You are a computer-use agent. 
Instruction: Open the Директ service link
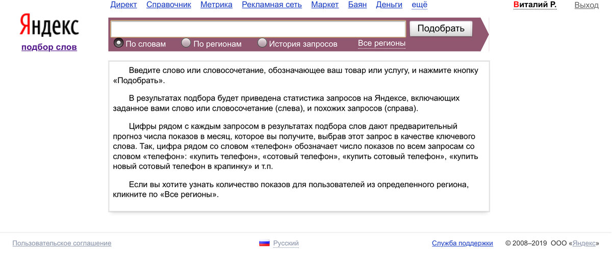point(123,5)
